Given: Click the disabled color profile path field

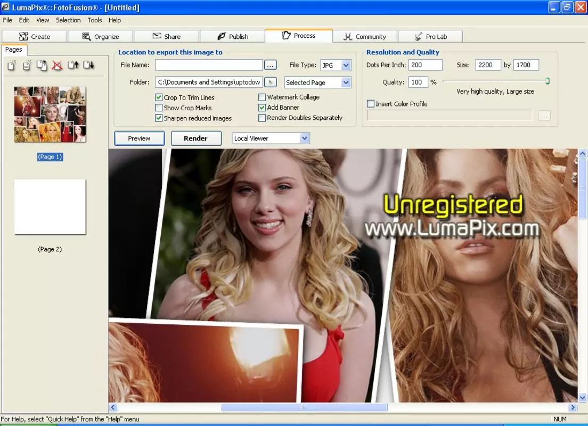Looking at the screenshot, I should pos(449,116).
